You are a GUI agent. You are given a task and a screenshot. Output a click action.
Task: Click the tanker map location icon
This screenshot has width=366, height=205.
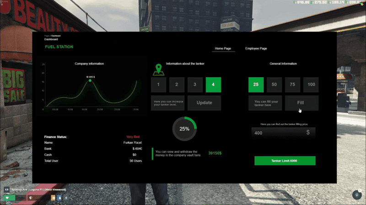pyautogui.click(x=158, y=70)
